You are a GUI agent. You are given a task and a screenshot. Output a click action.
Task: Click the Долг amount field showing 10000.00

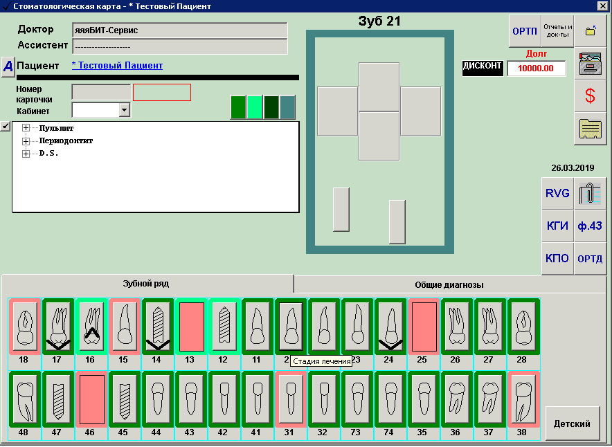[536, 69]
